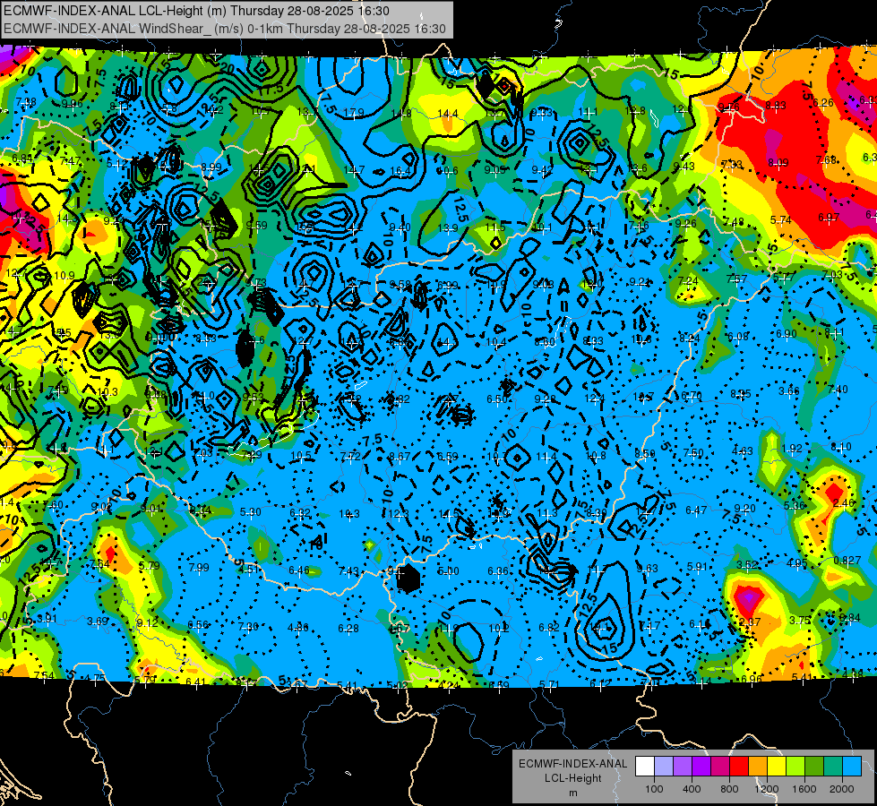Click the 6.90 wind shear value
This screenshot has width=877, height=806.
tap(787, 334)
